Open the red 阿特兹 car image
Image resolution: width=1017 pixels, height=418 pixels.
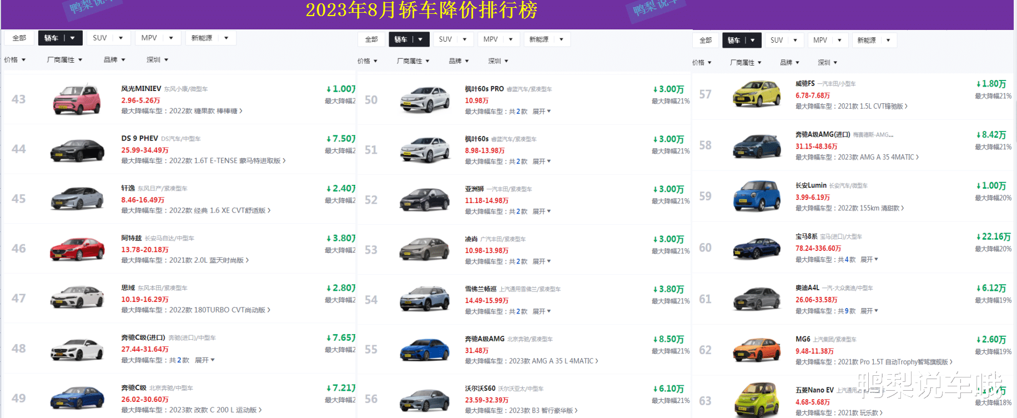[x=77, y=249]
